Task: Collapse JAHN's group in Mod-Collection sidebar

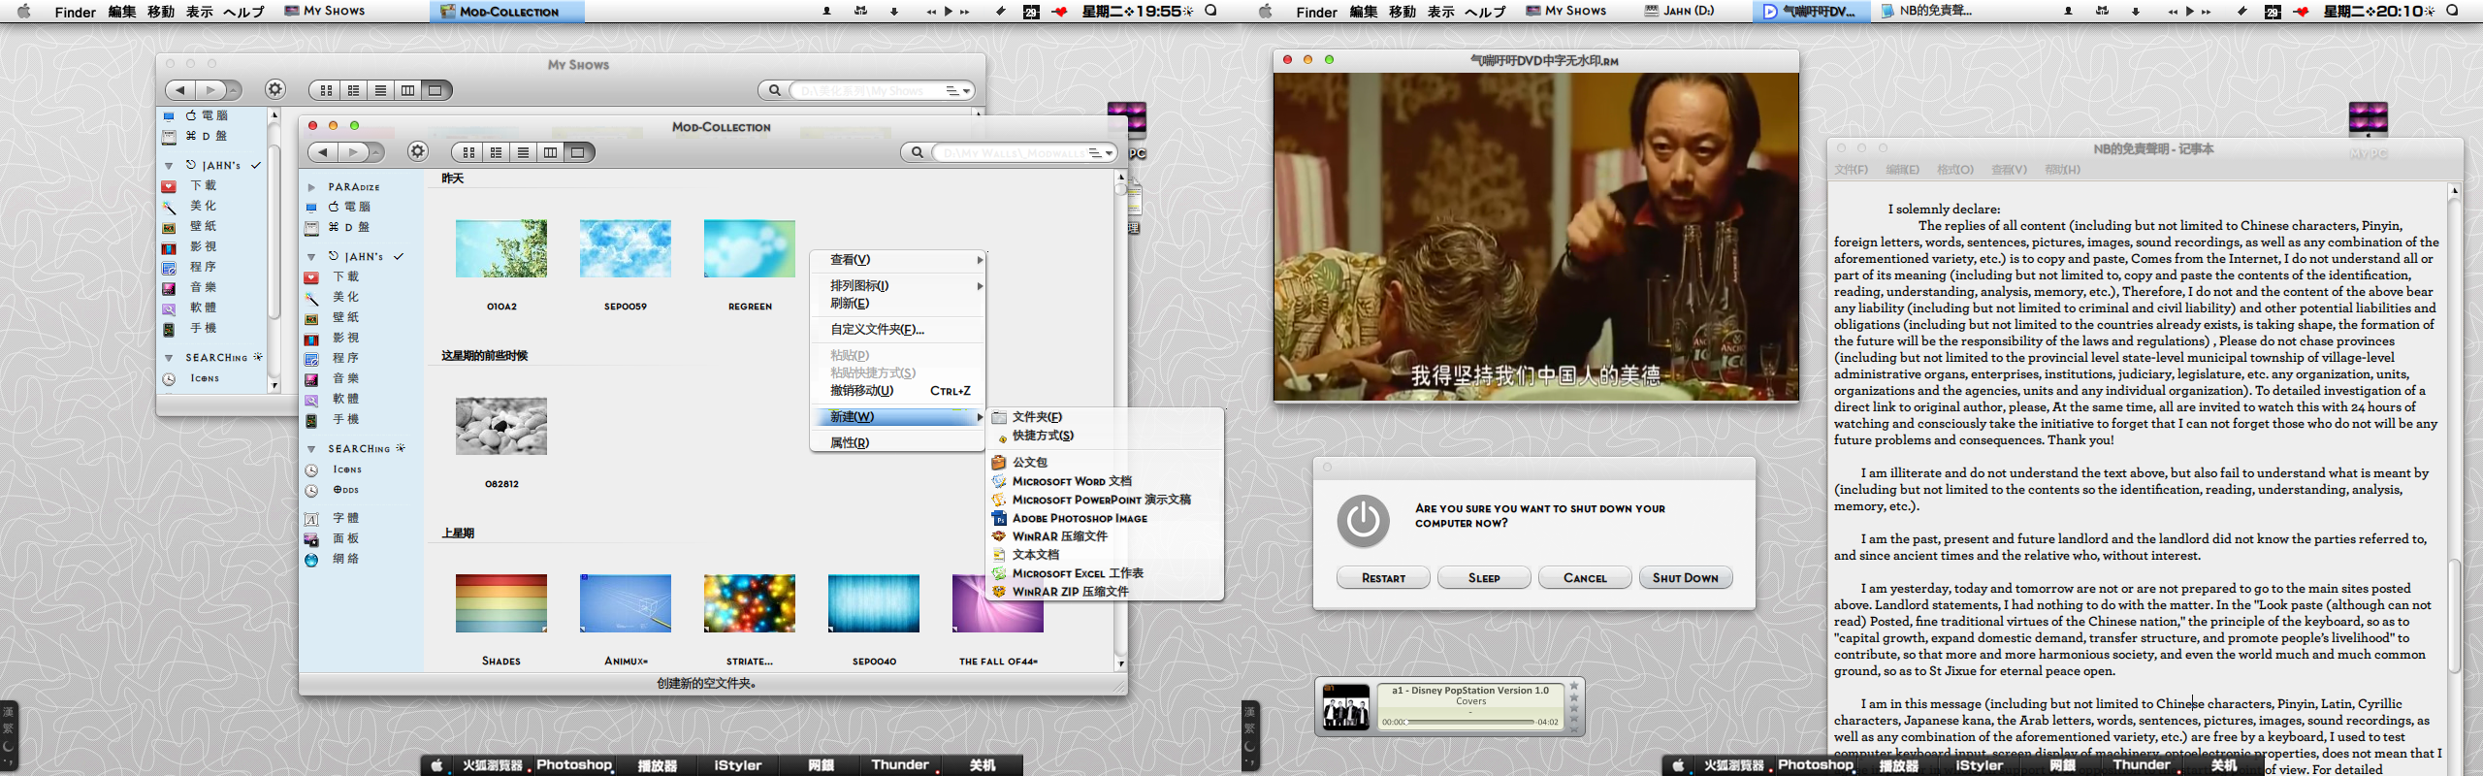Action: [311, 257]
